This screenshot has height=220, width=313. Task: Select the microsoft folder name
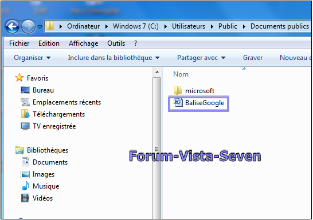[199, 91]
